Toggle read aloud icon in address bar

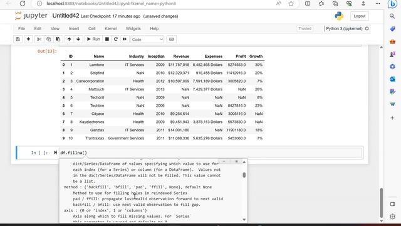click(278, 3)
